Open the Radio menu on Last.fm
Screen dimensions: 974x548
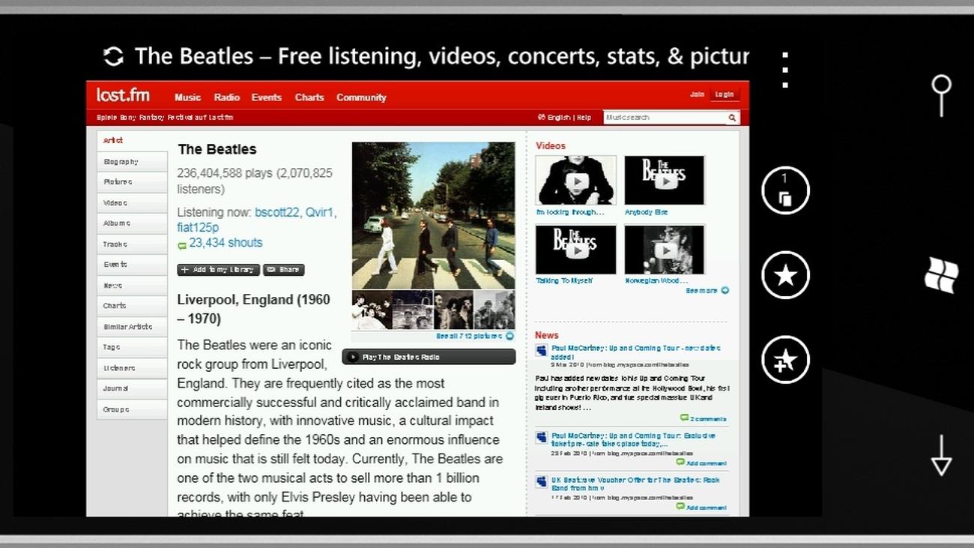coord(226,97)
